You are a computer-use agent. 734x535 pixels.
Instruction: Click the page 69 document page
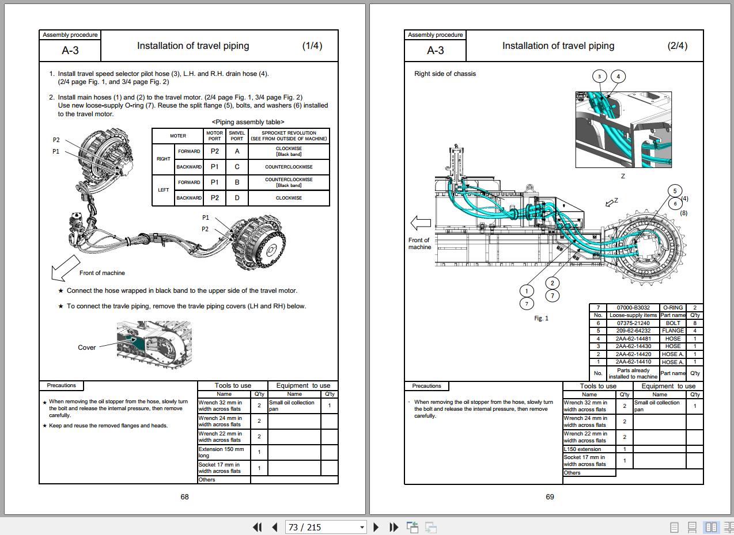point(550,259)
